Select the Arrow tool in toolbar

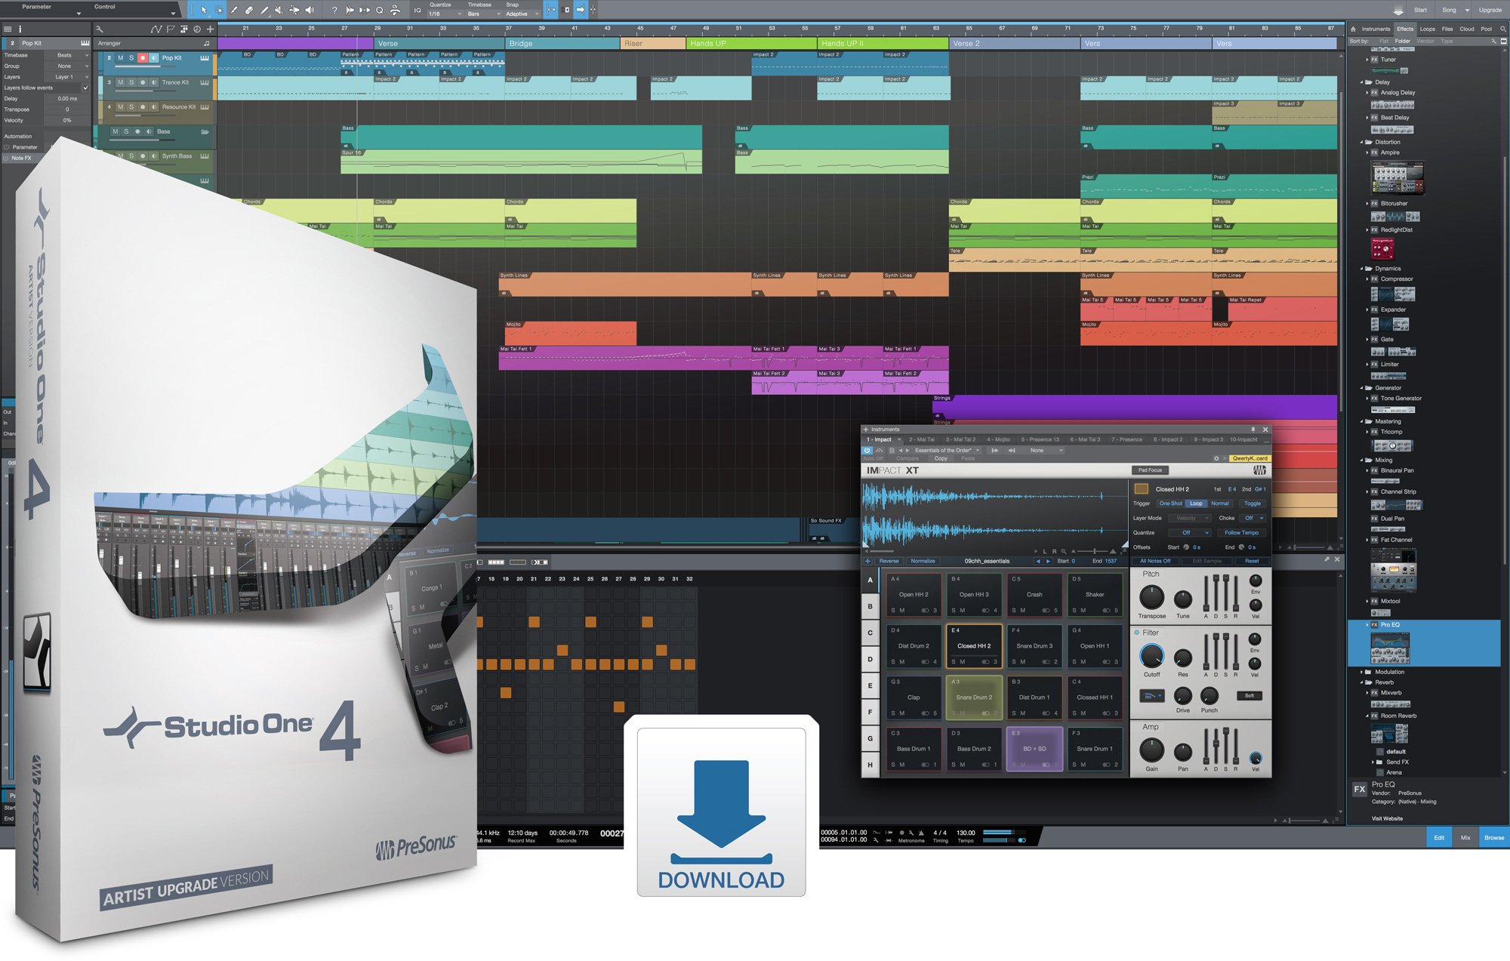click(x=204, y=10)
